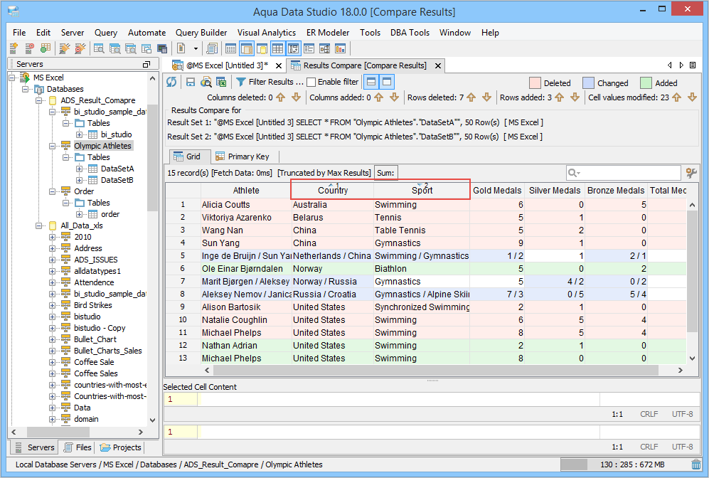Click the Save results disk icon
The width and height of the screenshot is (709, 478).
[191, 82]
